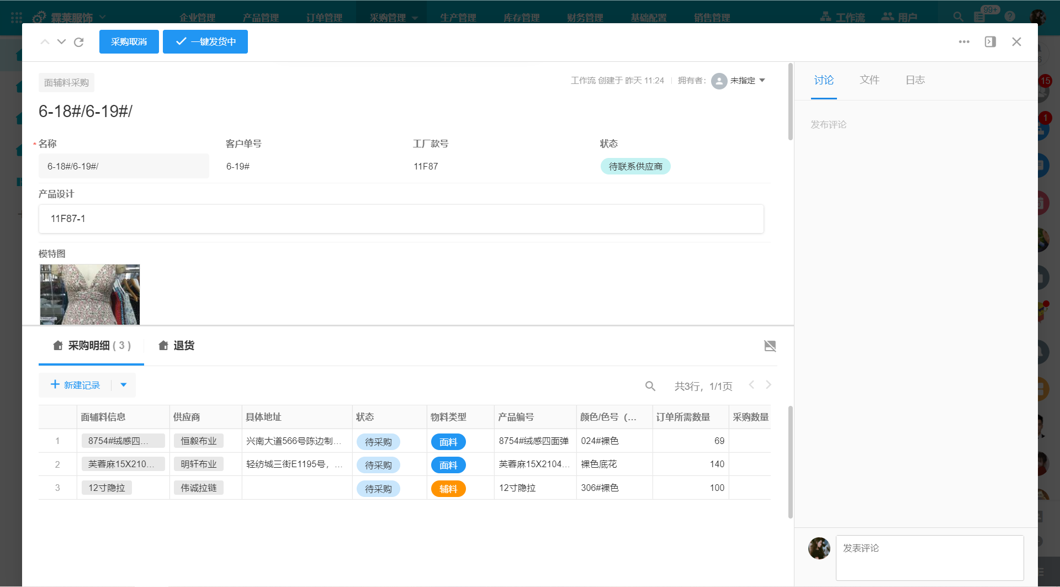Open the 财务管理 menu
The height and width of the screenshot is (587, 1060).
pyautogui.click(x=585, y=17)
